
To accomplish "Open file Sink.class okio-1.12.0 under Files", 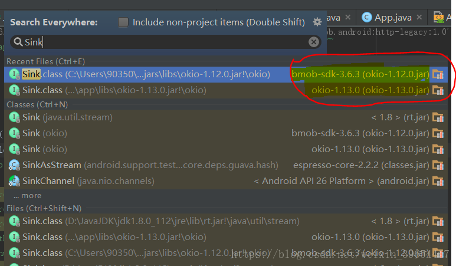I will [x=226, y=253].
